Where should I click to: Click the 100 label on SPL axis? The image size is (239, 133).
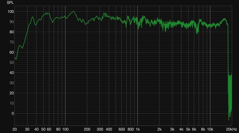click(x=11, y=12)
